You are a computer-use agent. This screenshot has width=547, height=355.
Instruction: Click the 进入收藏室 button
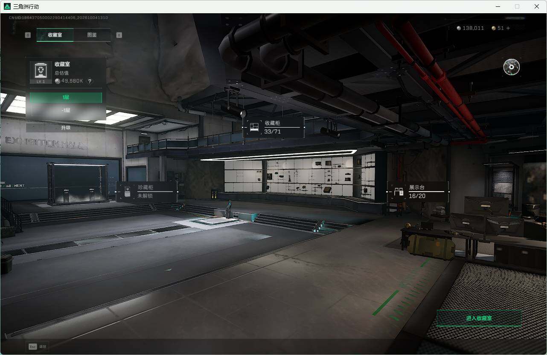pyautogui.click(x=479, y=318)
